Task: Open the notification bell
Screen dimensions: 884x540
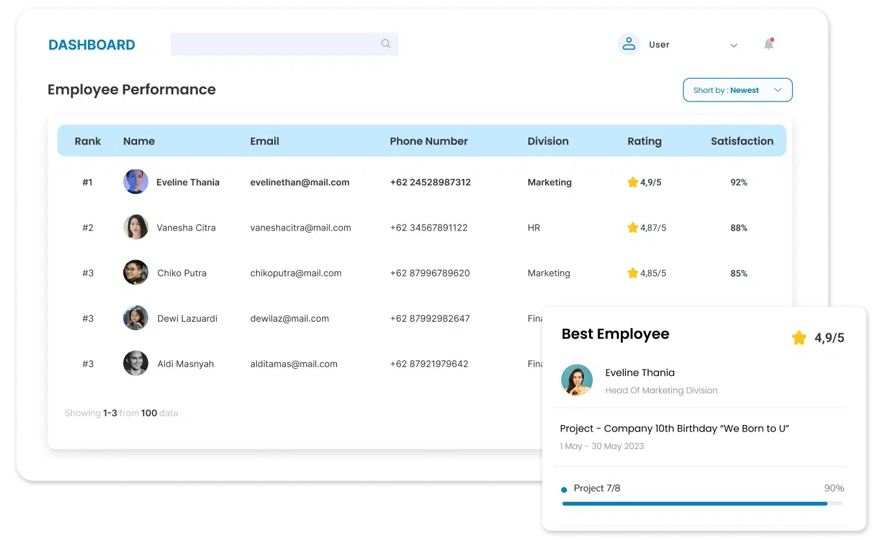Action: click(x=768, y=45)
